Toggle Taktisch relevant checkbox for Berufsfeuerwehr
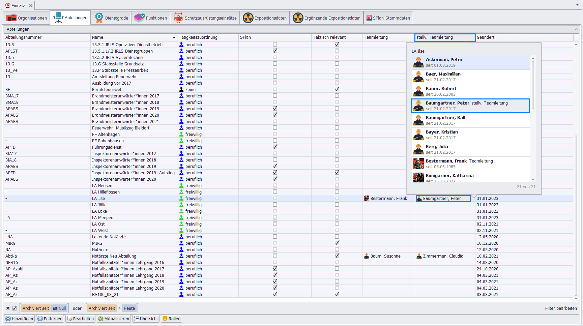The image size is (583, 326). tap(337, 89)
